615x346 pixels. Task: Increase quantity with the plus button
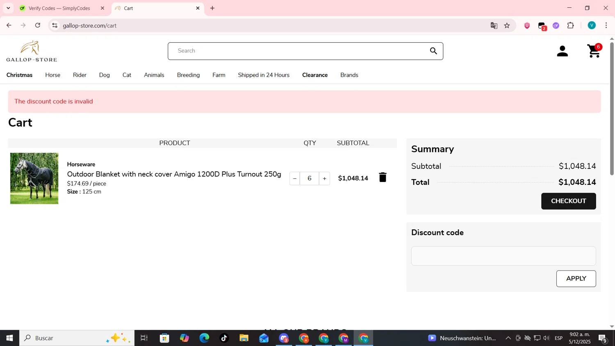324,178
